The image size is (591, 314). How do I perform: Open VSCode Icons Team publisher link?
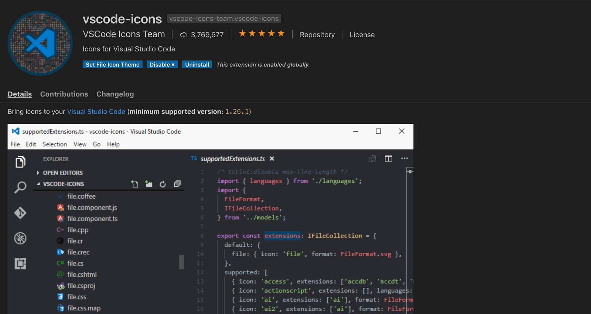(x=124, y=34)
